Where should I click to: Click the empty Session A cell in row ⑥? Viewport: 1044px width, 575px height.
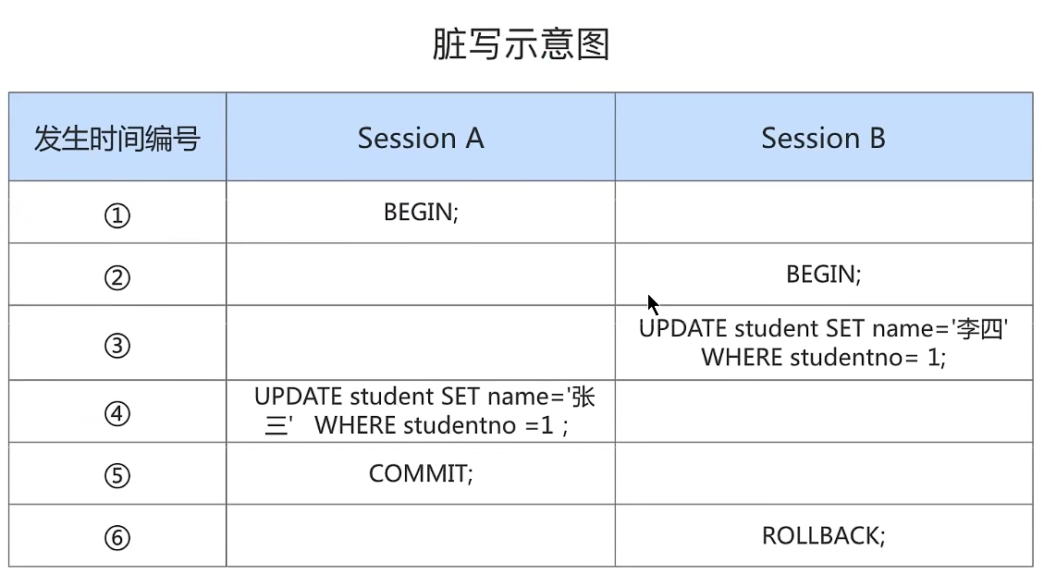(421, 535)
